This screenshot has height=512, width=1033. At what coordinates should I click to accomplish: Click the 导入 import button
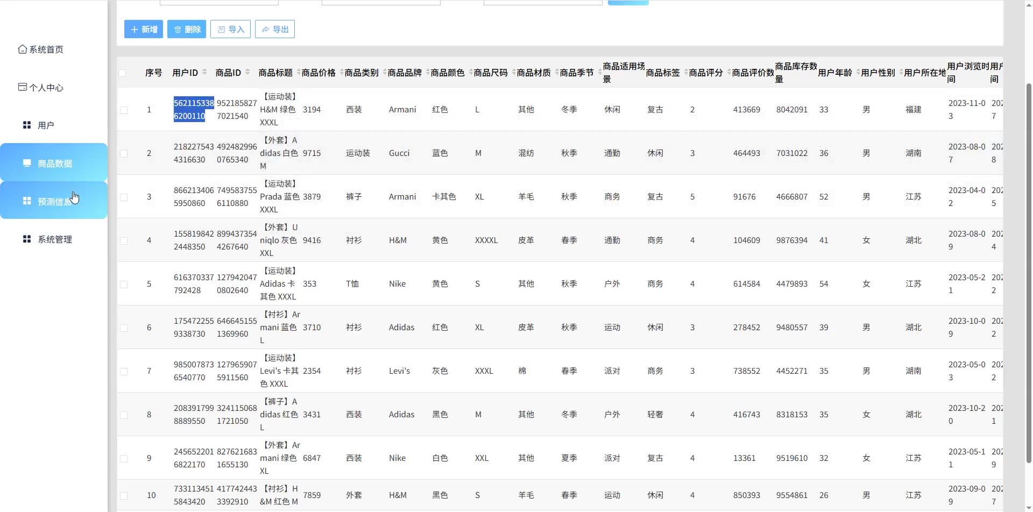[x=231, y=29]
